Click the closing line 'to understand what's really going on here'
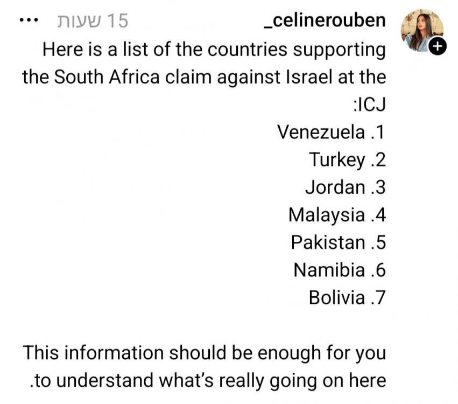458x404 pixels. click(x=208, y=381)
